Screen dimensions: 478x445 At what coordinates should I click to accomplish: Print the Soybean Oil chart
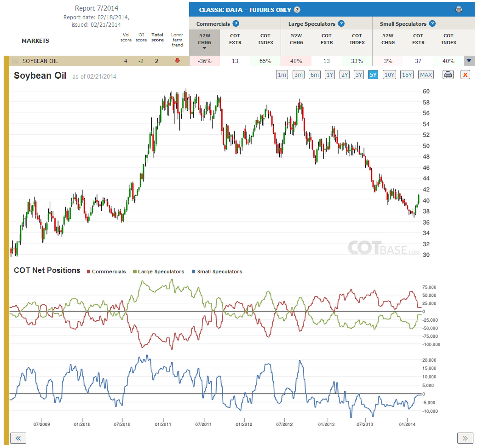[448, 75]
